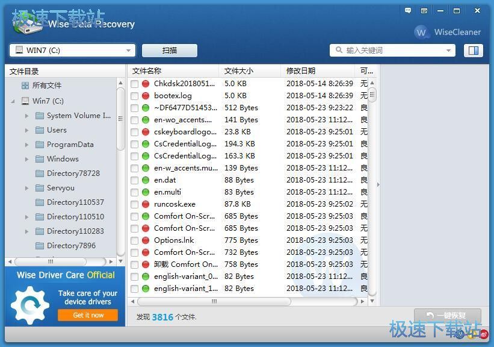This screenshot has width=494, height=347.
Task: Click the directory tree horizontal scrollbar thumb
Action: click(x=51, y=261)
